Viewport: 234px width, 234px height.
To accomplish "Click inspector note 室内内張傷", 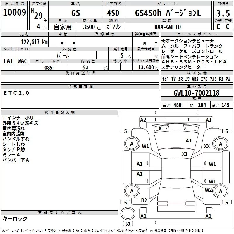I will [x=13, y=134].
